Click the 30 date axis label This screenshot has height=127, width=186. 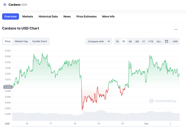click(123, 124)
